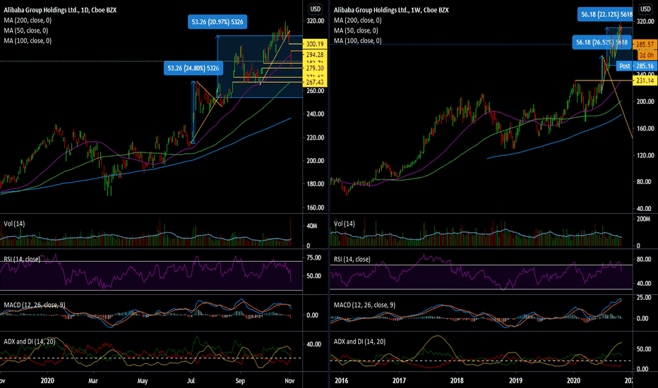This screenshot has width=658, height=388.
Task: Click the May label on daily time axis
Action: pos(142,380)
